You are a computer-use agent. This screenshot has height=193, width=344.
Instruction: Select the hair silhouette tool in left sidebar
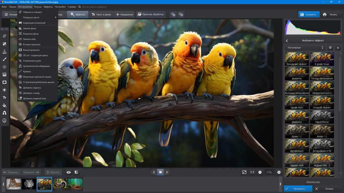(x=5, y=113)
